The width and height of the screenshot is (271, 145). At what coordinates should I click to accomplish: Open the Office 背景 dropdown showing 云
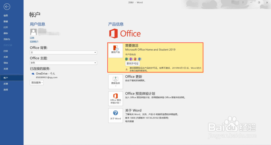(x=63, y=52)
